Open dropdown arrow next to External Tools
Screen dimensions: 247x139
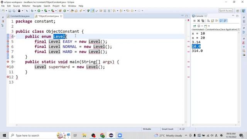[x=56, y=11]
